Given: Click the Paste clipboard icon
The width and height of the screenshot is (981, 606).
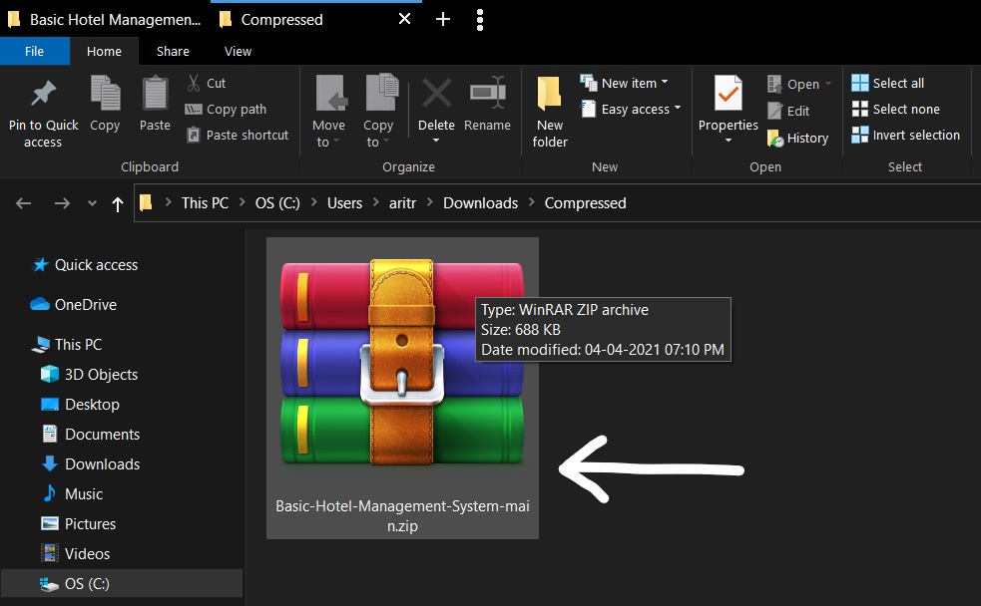Looking at the screenshot, I should coord(155,93).
